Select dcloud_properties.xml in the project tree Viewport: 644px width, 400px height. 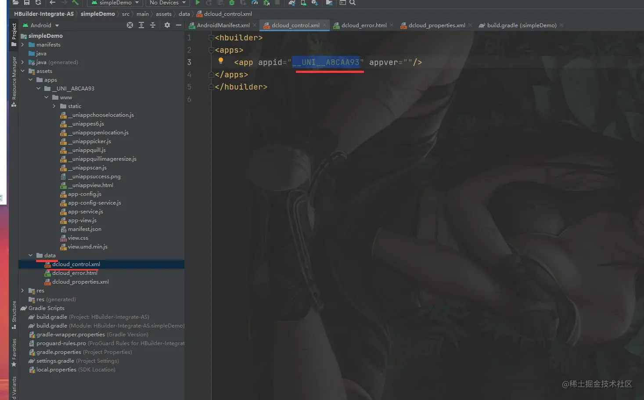pos(80,282)
